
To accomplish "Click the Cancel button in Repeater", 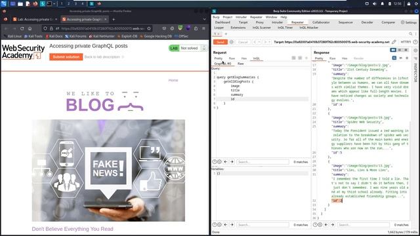I will pos(243,42).
